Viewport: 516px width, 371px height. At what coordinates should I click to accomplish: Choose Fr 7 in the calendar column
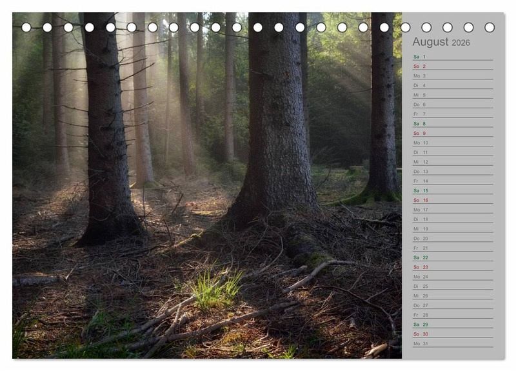[x=452, y=114]
